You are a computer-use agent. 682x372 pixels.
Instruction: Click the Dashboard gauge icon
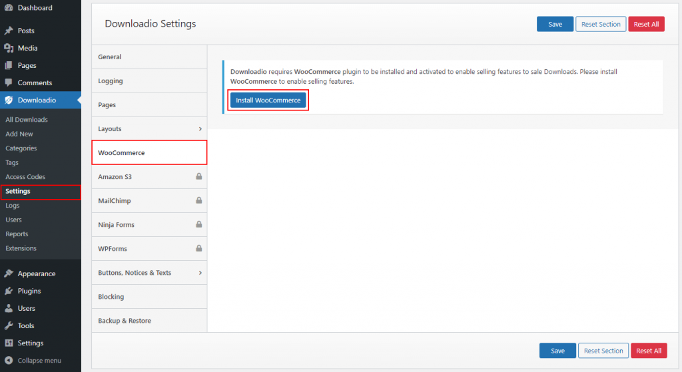coord(8,7)
